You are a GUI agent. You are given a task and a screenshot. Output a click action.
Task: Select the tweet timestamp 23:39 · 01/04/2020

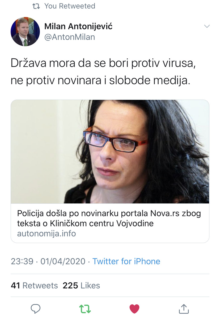tap(48, 261)
